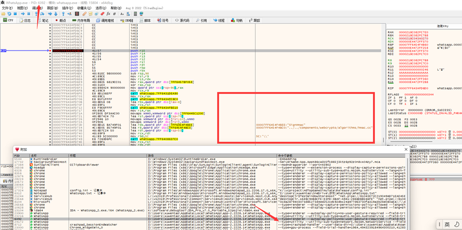462x230 pixels.
Task: Open the Intermodular calls toolbar icon
Action: pos(128,14)
